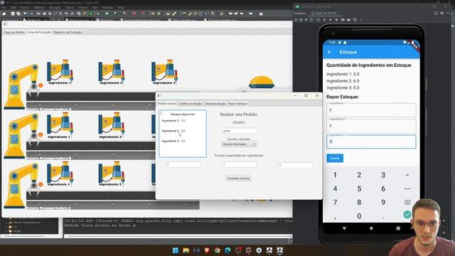Select the Faça seu Pedido tab
Viewport: 455px width, 256px height.
tap(14, 32)
